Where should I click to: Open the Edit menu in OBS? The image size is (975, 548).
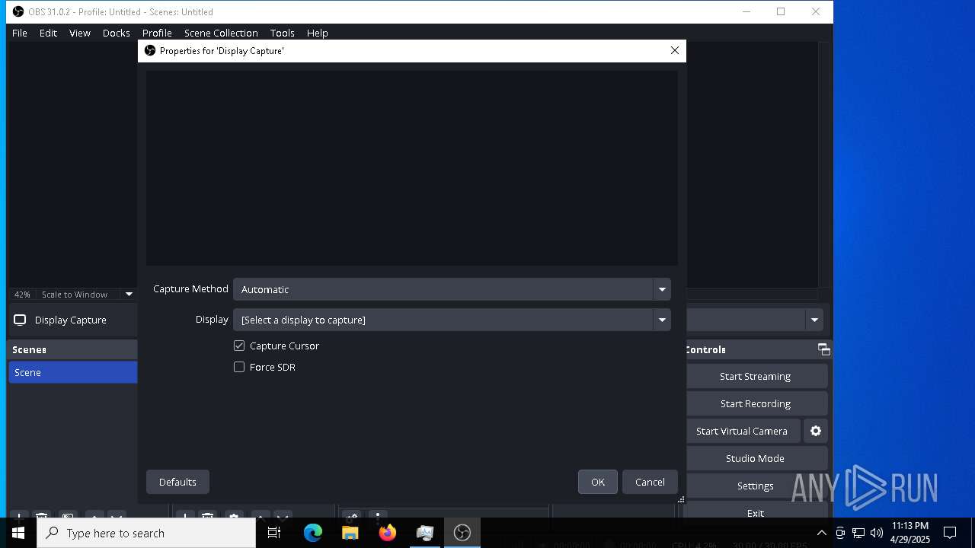click(48, 33)
